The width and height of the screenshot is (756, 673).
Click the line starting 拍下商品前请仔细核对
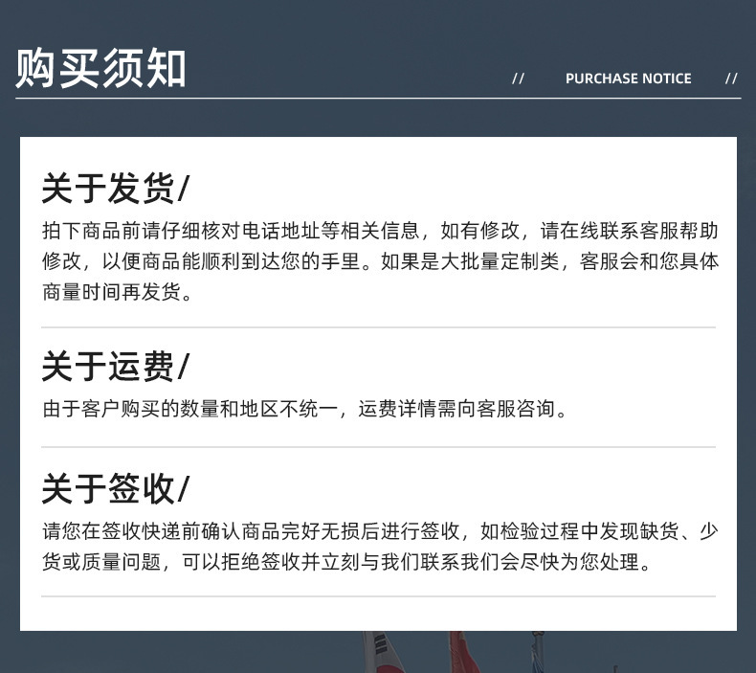pos(381,231)
